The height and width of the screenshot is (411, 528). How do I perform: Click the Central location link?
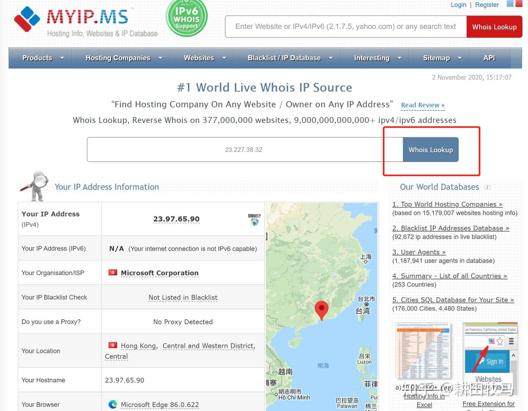pos(116,356)
